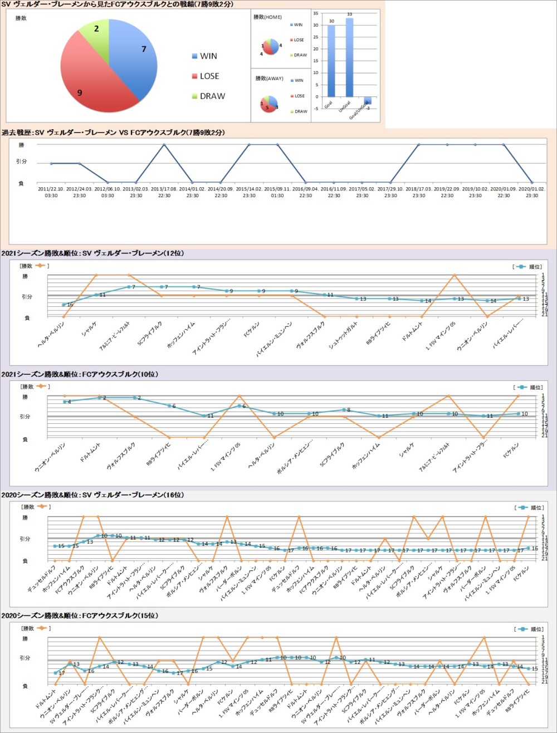557x733 pixels.
Task: Click orange 勝敗 legend marker, 2021 アウクスブルク chart
Action: pos(41,386)
